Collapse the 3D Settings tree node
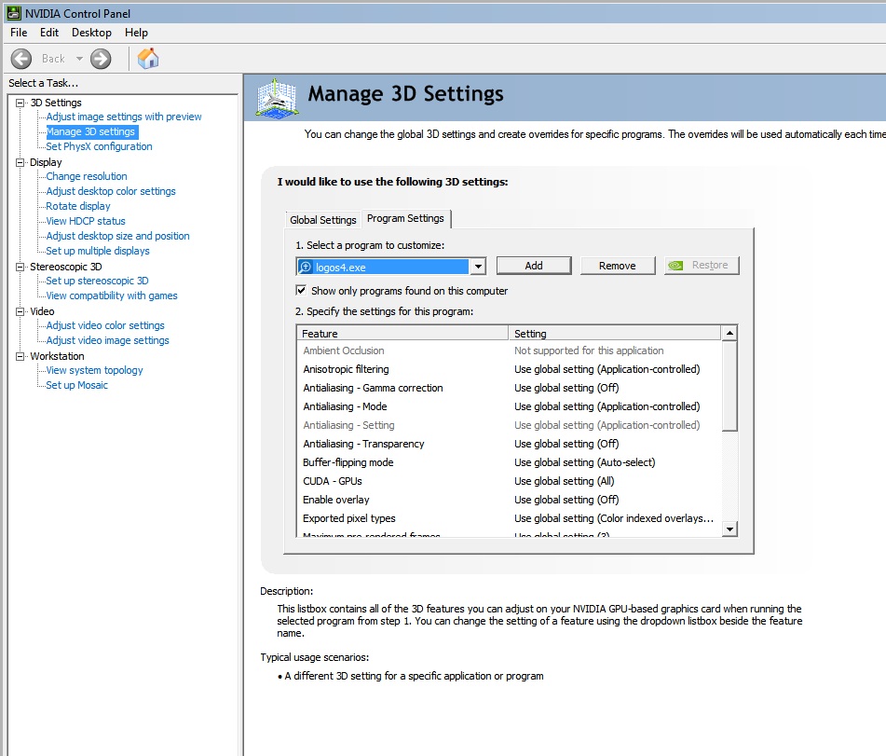Image resolution: width=886 pixels, height=756 pixels. point(20,103)
